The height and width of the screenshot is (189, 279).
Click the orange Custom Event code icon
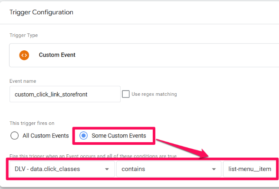tap(24, 55)
